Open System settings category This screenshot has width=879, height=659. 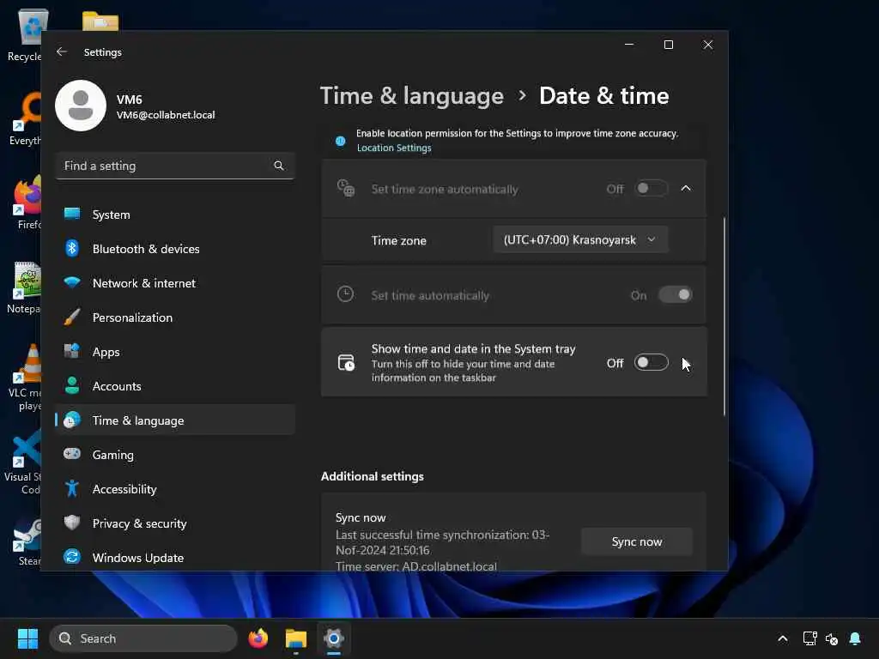point(175,214)
